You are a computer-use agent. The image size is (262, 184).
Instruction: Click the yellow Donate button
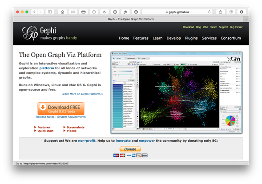[130, 149]
